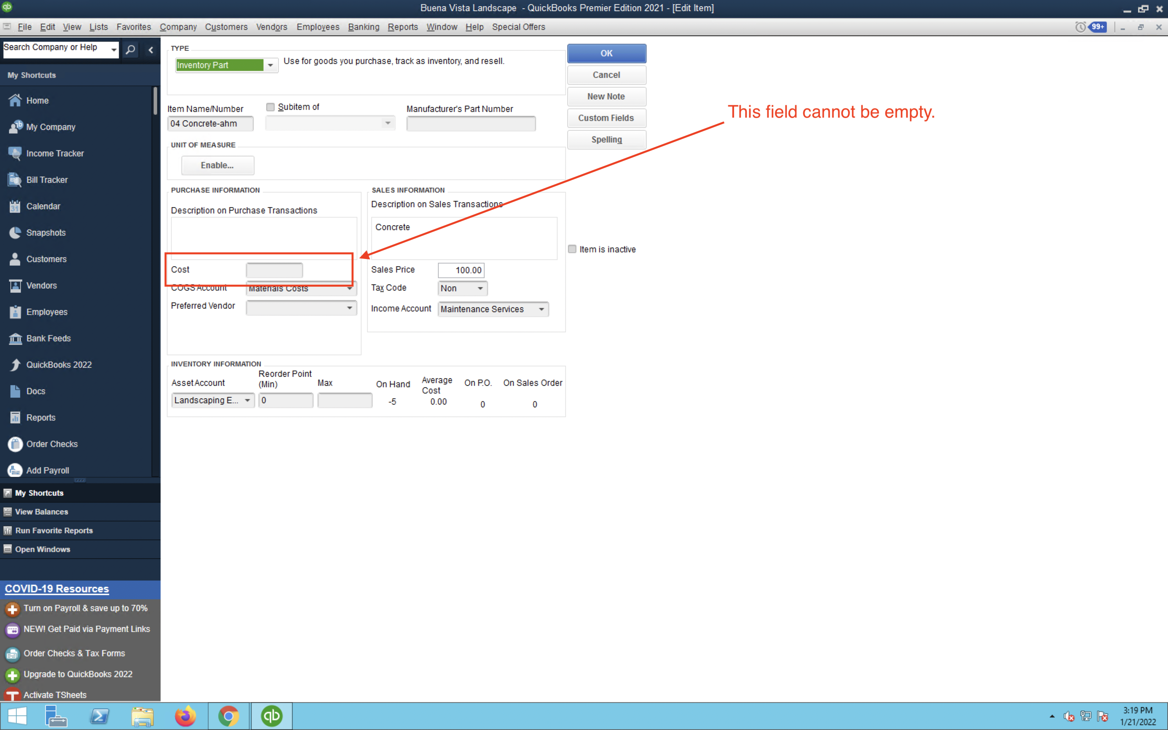Open the Company menu
This screenshot has height=730, width=1168.
coord(178,27)
